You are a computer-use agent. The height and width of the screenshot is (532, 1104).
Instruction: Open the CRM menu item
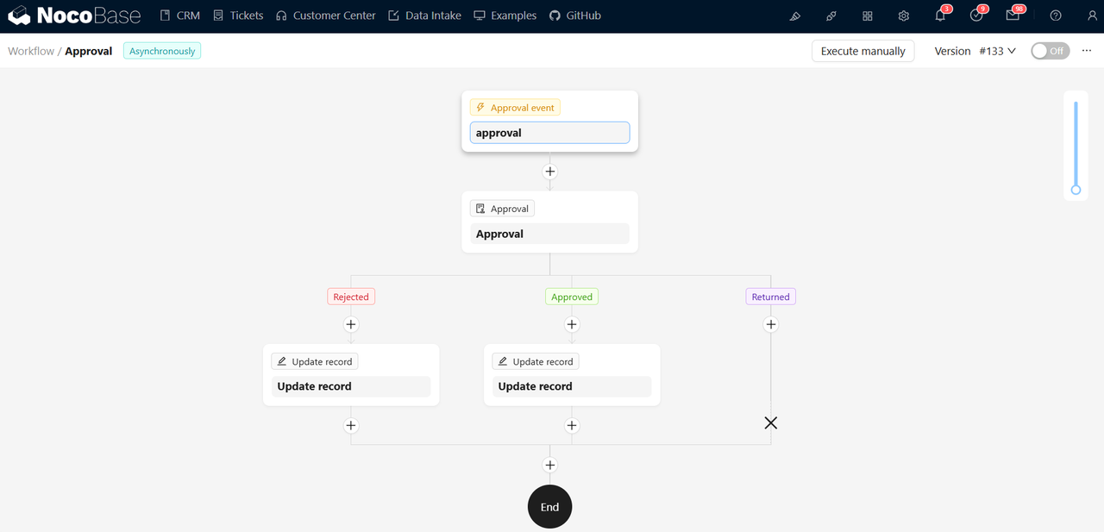pos(179,16)
